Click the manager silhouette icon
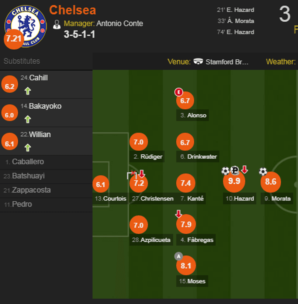Screen dimensions: 298x304 pyautogui.click(x=57, y=24)
